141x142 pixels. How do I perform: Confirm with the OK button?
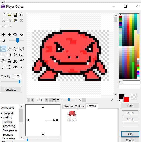click(130, 134)
